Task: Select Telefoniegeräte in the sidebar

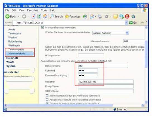Action: click(x=16, y=50)
